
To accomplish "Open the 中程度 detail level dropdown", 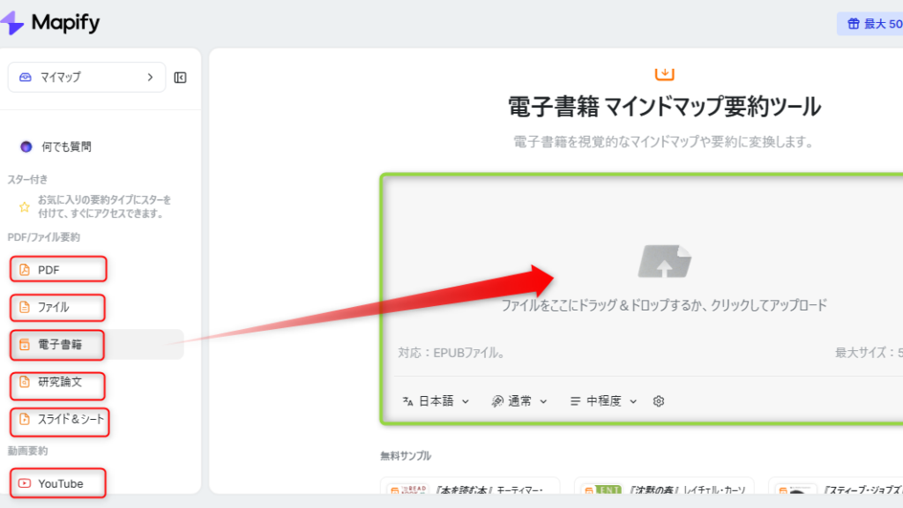I will tap(607, 401).
